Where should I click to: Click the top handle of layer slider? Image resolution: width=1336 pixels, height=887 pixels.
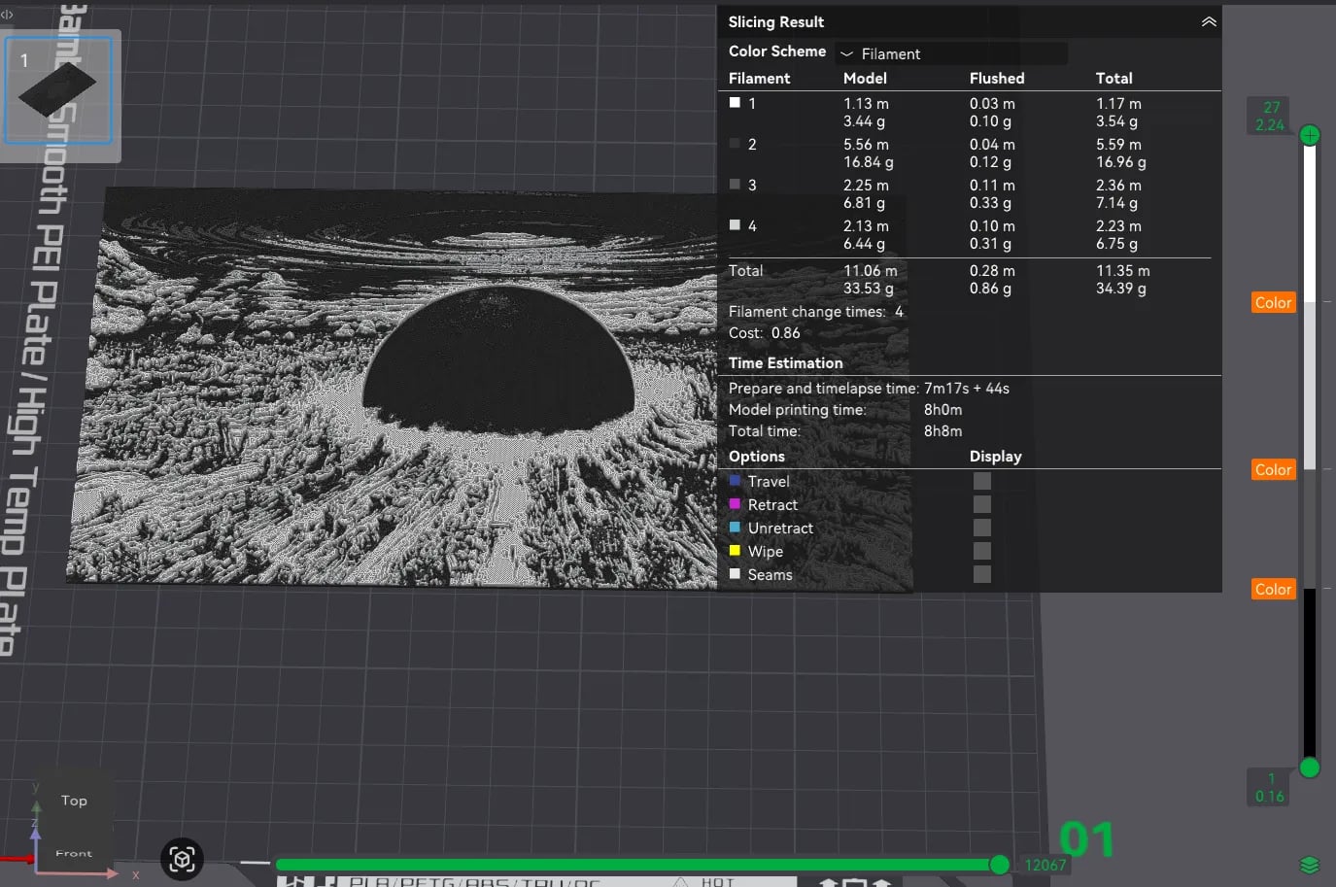point(1310,135)
